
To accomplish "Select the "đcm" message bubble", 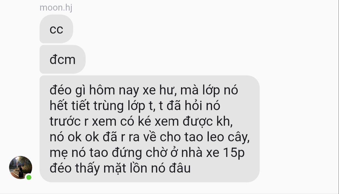I will tap(63, 59).
